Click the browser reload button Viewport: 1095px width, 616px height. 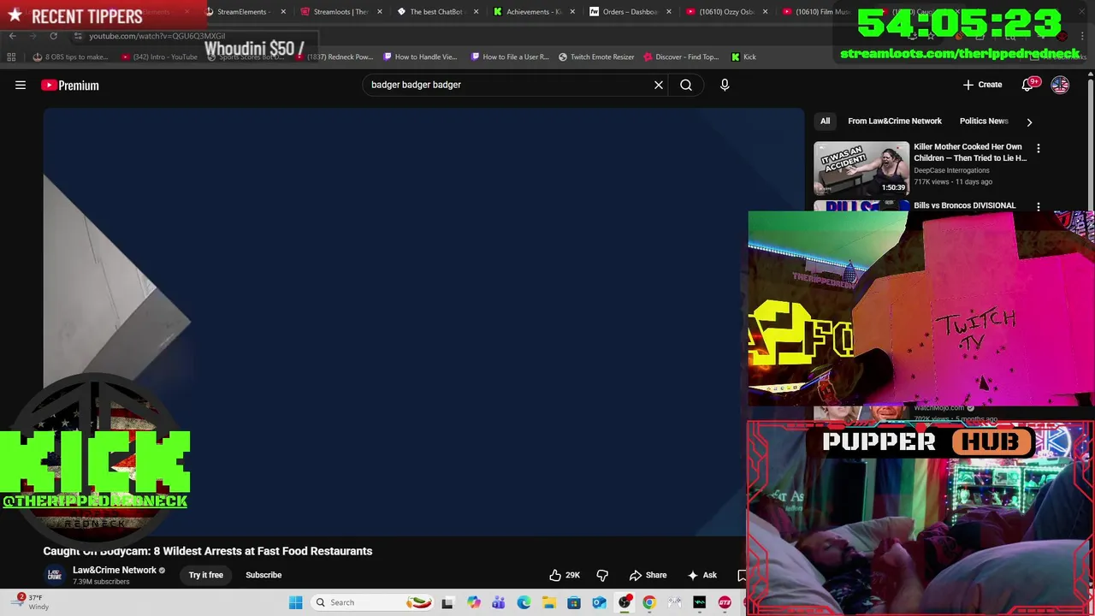point(53,36)
